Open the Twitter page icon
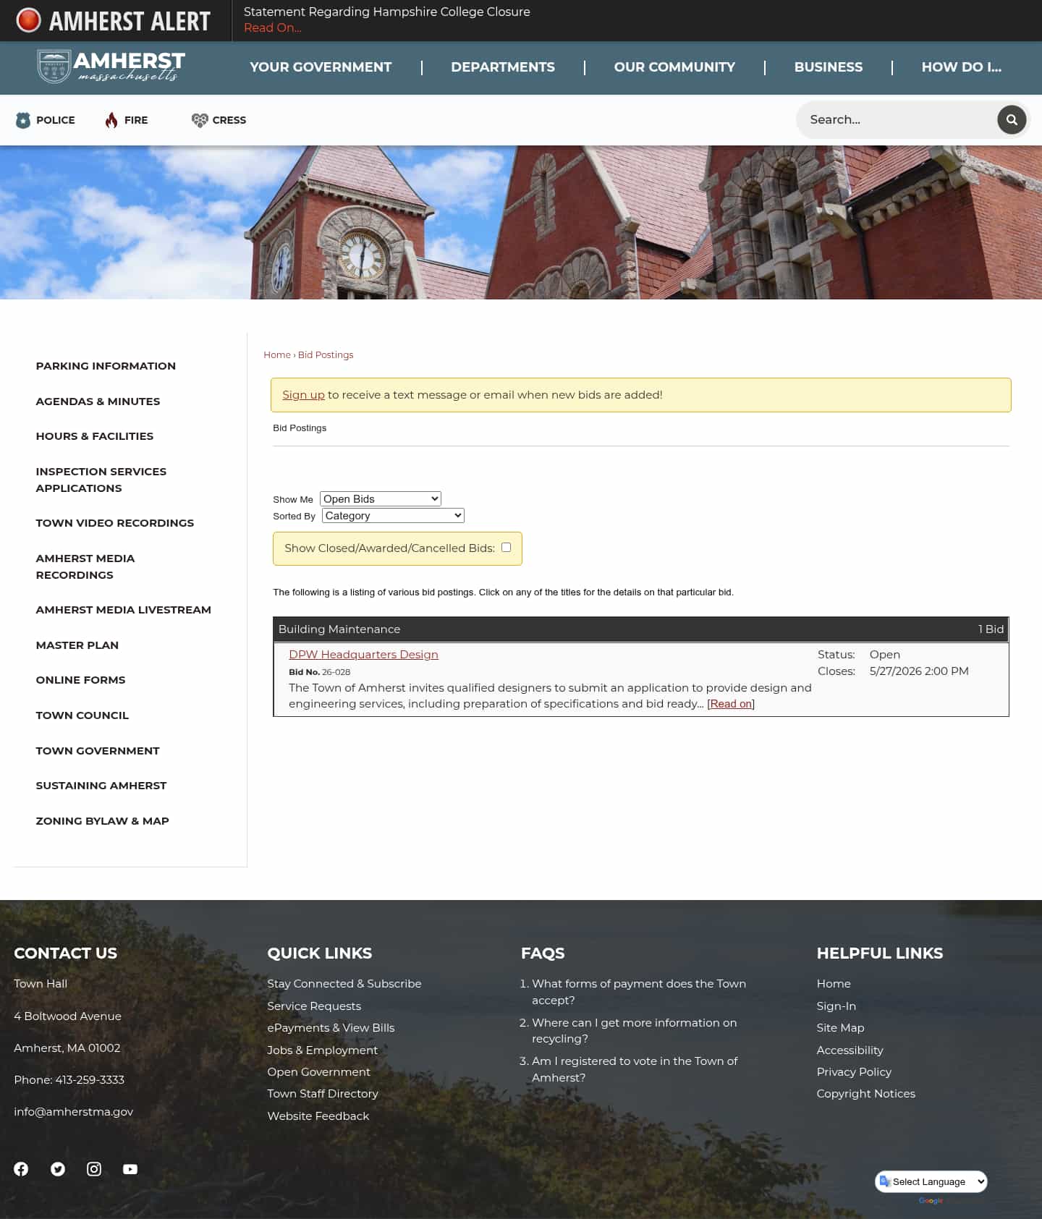Image resolution: width=1042 pixels, height=1219 pixels. pos(58,1169)
